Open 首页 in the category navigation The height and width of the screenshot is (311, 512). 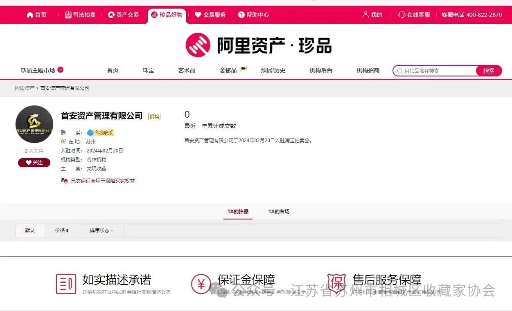click(x=113, y=70)
